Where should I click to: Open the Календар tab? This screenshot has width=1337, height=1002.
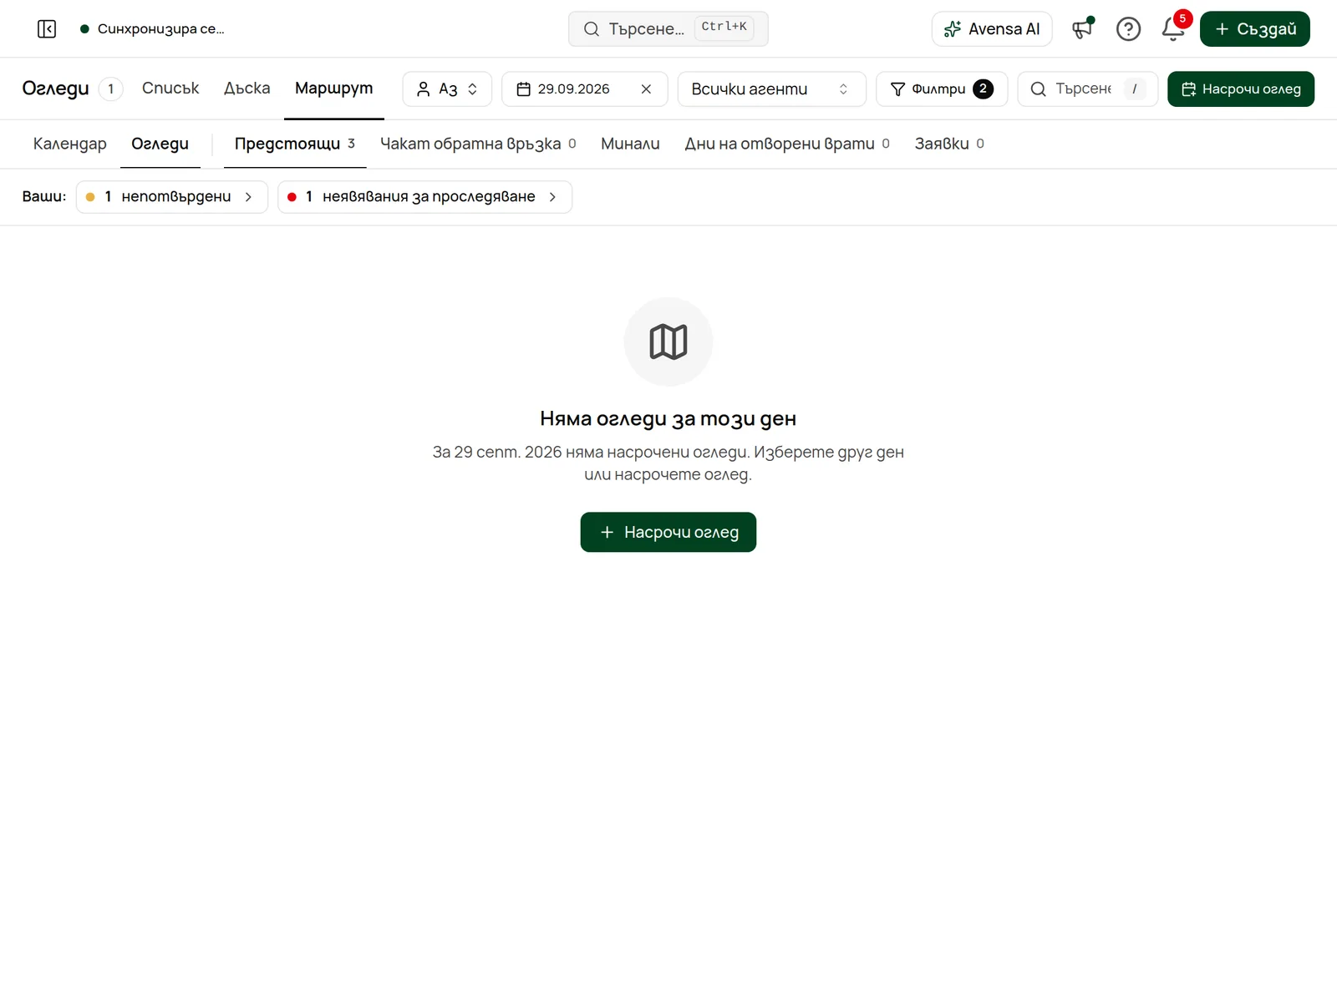point(70,144)
